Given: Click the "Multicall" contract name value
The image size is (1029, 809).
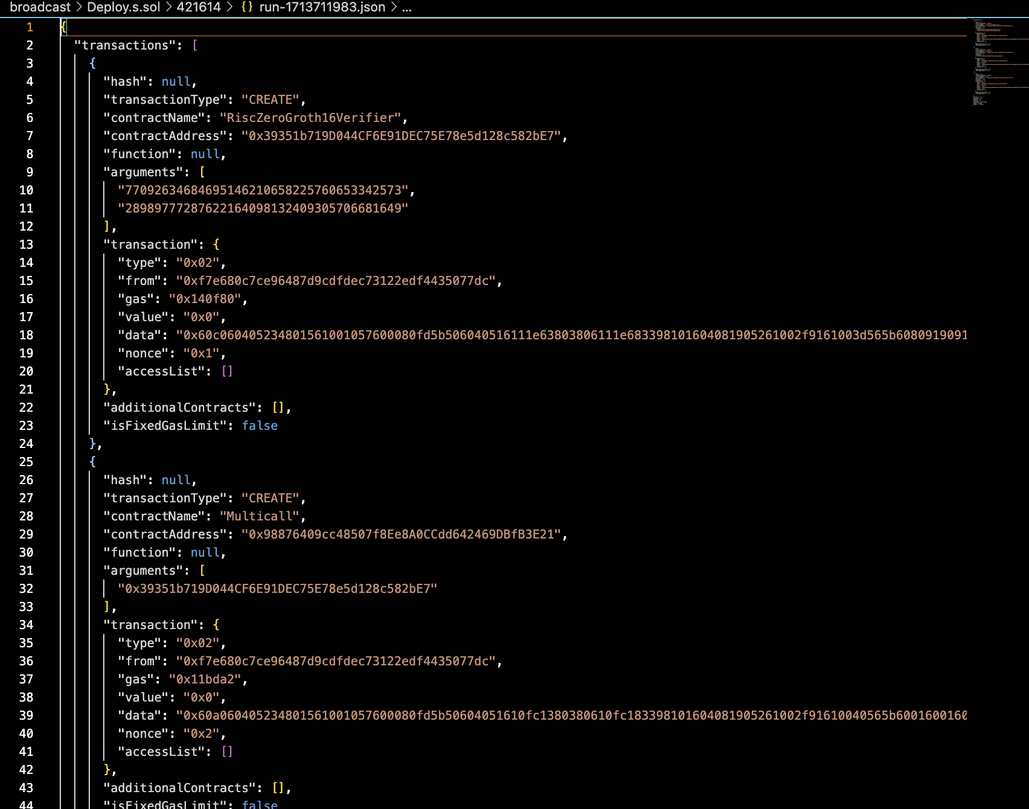Looking at the screenshot, I should coord(260,516).
